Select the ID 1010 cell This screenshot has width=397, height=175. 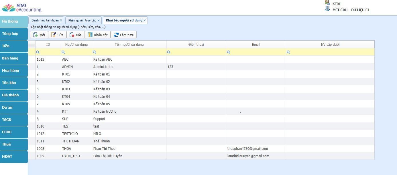tap(48, 126)
